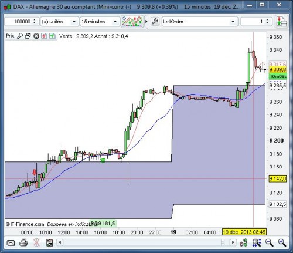
Task: Toggle the vertical autoscale zoom icon
Action: click(257, 242)
